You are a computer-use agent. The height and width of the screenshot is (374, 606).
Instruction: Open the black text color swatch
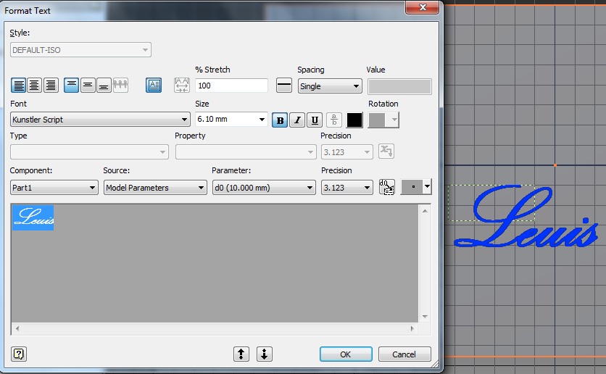[x=354, y=120]
